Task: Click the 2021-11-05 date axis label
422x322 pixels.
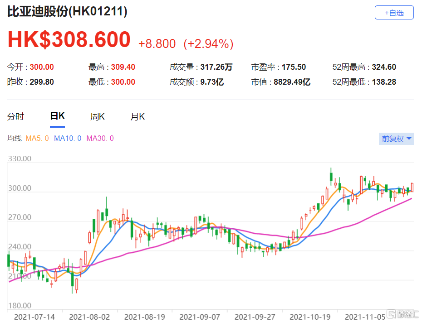Action: (365, 317)
